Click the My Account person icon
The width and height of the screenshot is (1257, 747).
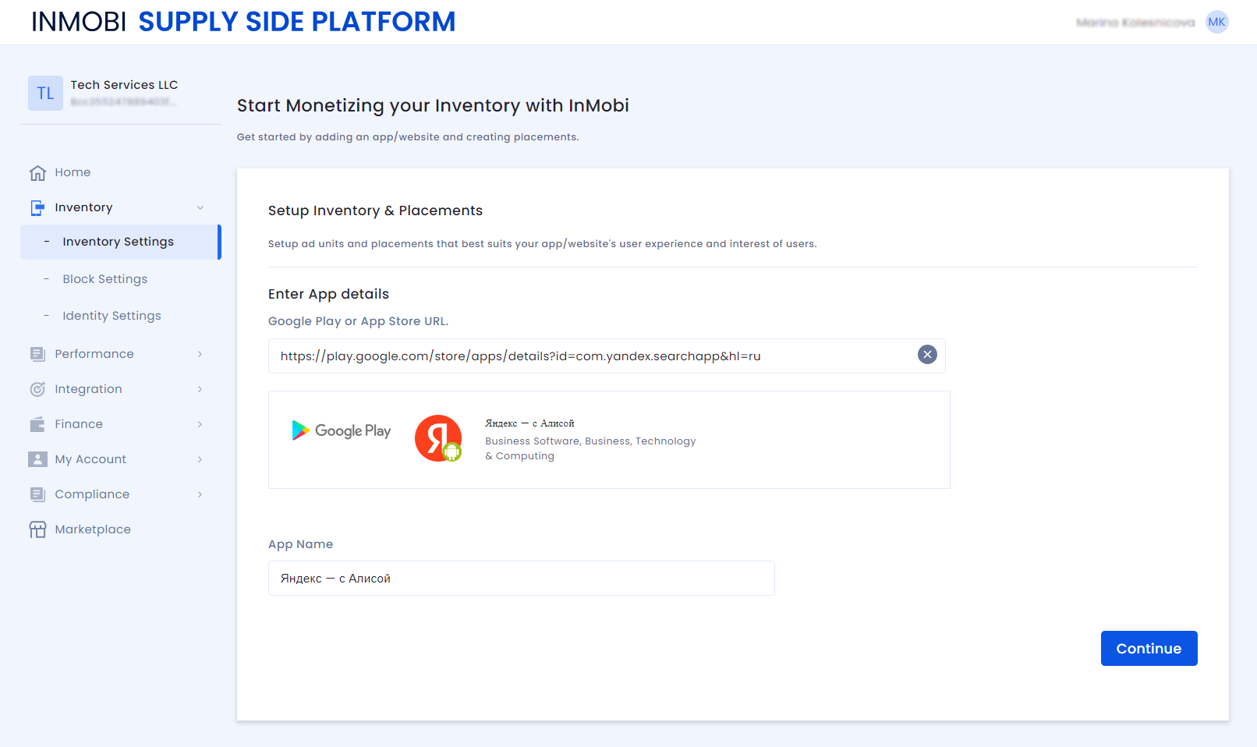(x=37, y=459)
